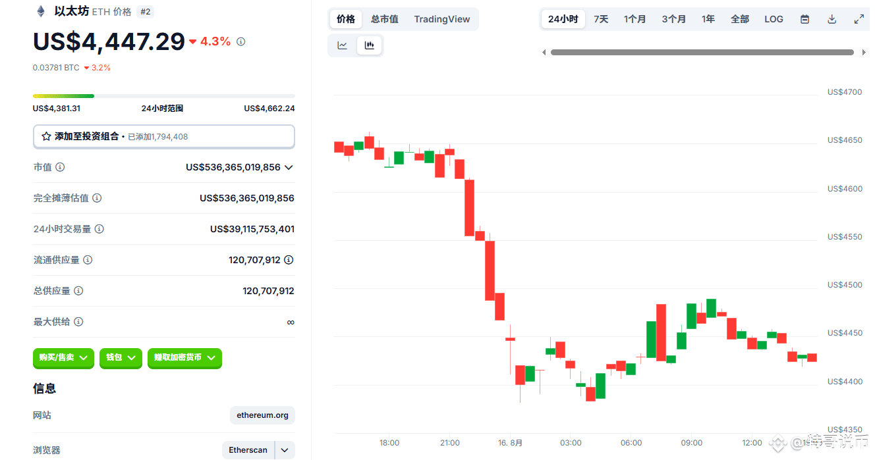This screenshot has width=875, height=460.
Task: Select the 1年 time range
Action: [708, 19]
